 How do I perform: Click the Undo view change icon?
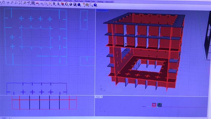coord(29,3)
